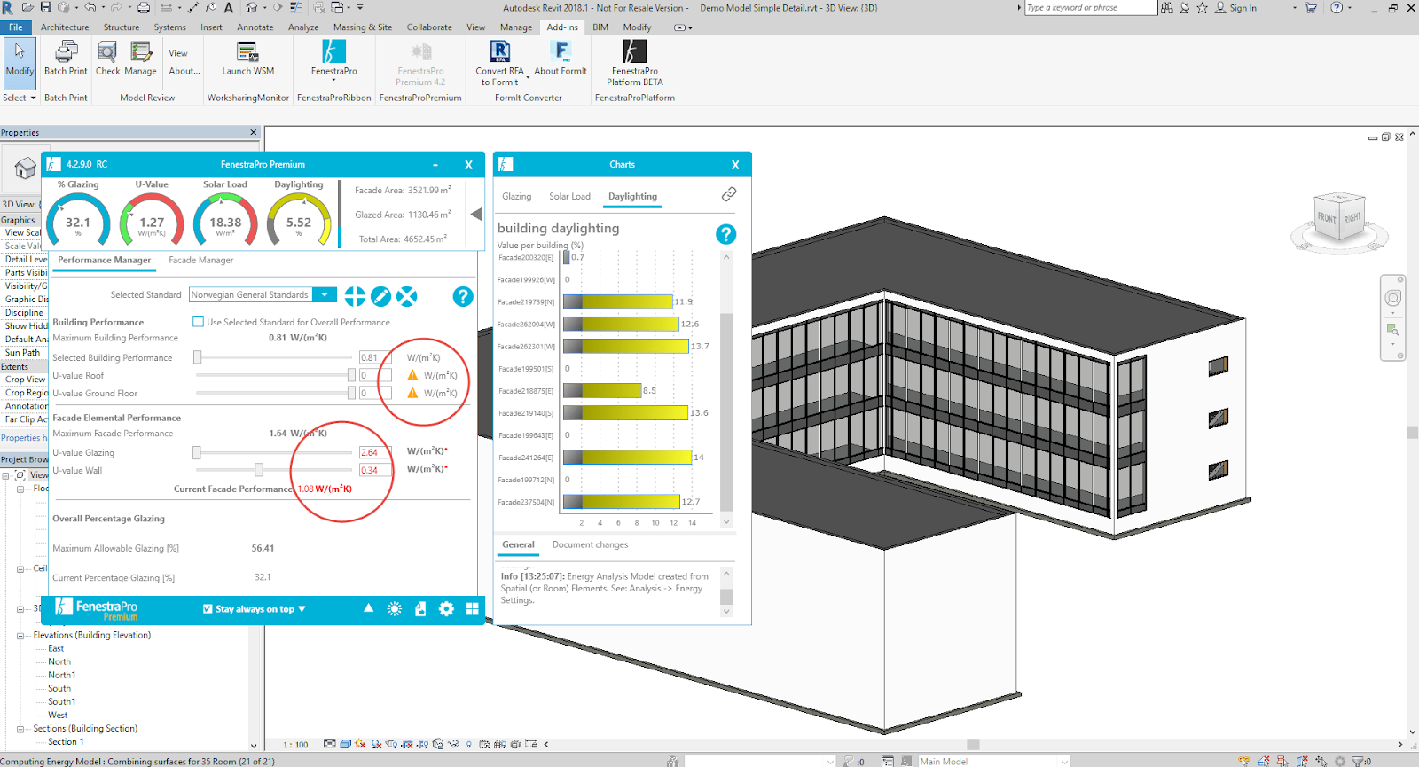Collapse the Elevations (Building Elevation) node

(20, 636)
